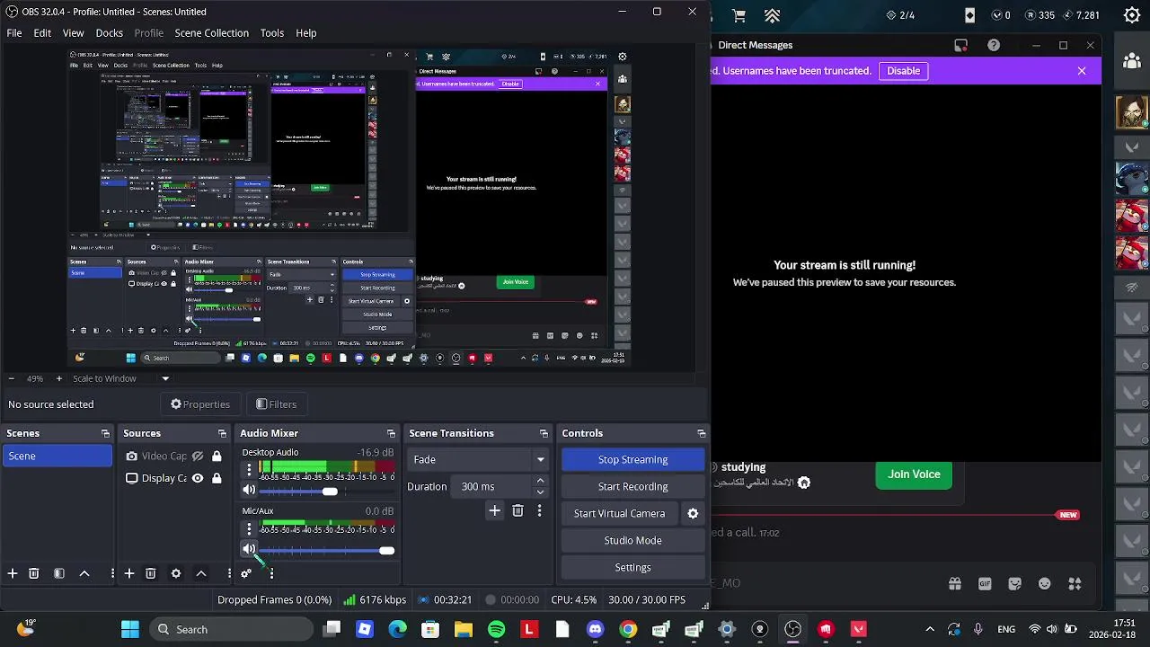The width and height of the screenshot is (1150, 647).
Task: Open transition properties three-dot menu
Action: point(539,510)
